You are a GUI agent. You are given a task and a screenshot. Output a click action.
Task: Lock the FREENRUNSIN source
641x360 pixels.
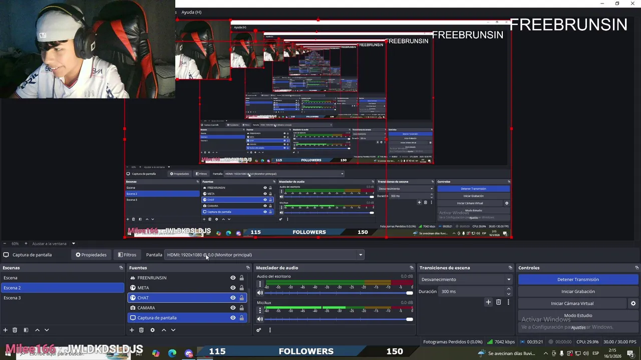point(241,277)
